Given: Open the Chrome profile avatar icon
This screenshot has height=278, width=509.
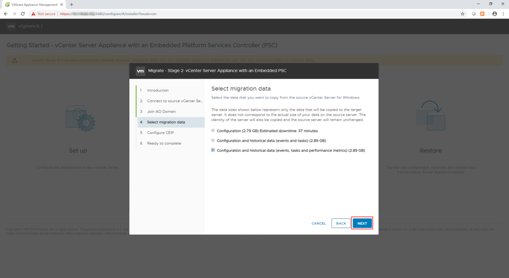Looking at the screenshot, I should click(495, 13).
